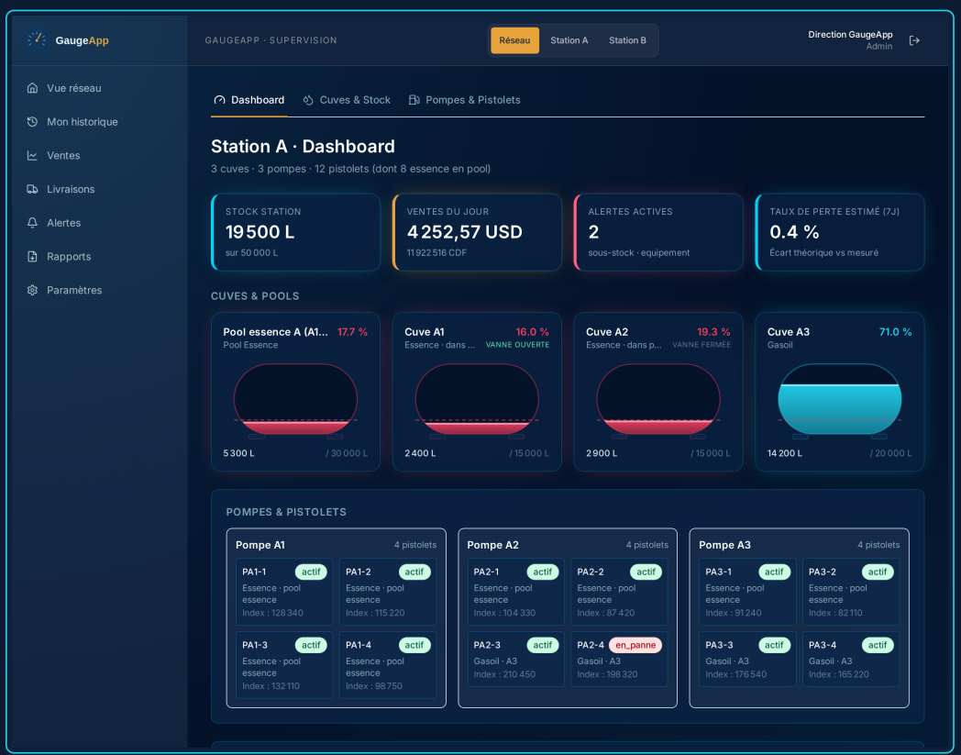
Task: Open the Dashboard tab
Action: click(x=249, y=100)
